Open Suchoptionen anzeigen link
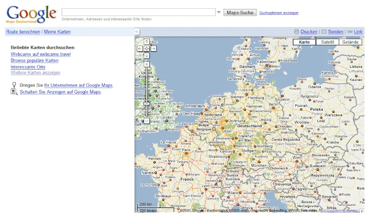The width and height of the screenshot is (369, 217). (x=279, y=13)
